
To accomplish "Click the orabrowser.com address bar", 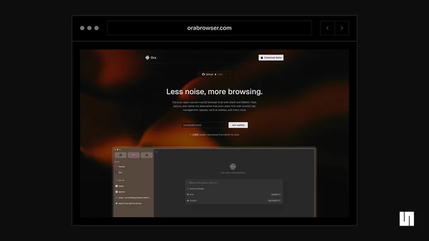I will tap(209, 28).
